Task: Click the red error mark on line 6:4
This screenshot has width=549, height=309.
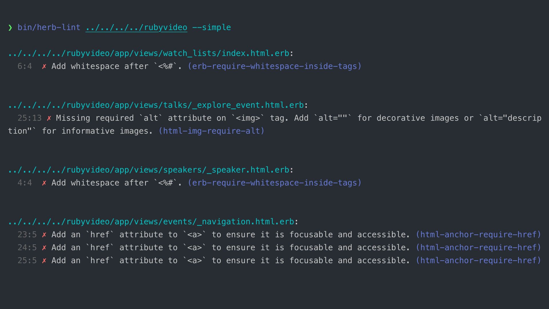Action: [44, 67]
